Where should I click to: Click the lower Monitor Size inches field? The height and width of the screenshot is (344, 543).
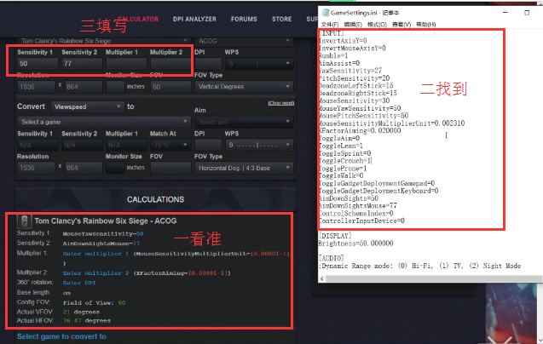point(115,168)
